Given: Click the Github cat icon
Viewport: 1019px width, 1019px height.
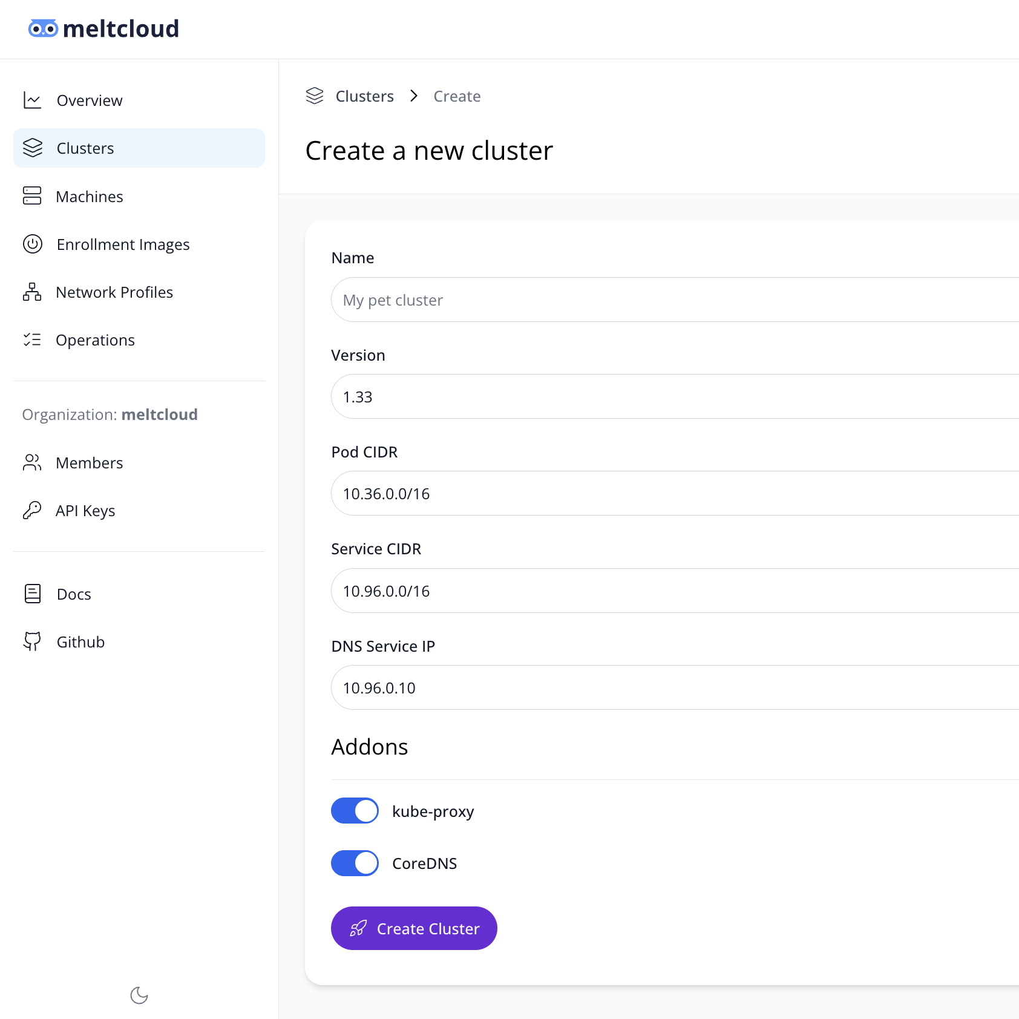Looking at the screenshot, I should pyautogui.click(x=33, y=641).
